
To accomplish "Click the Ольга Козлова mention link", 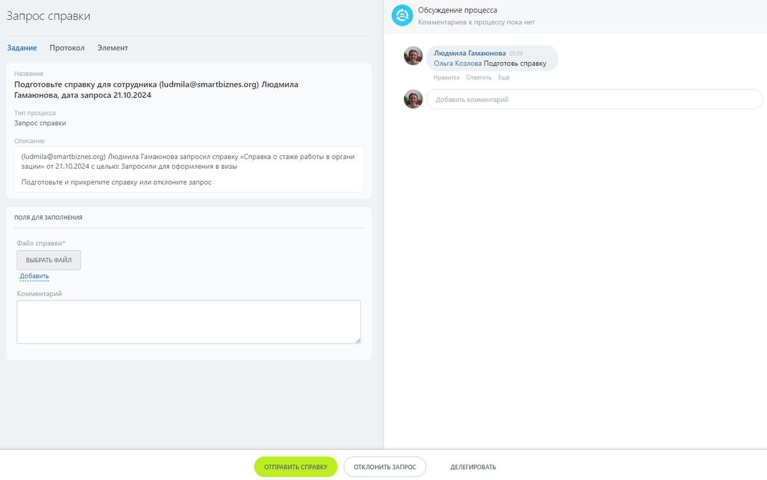I will [x=458, y=63].
